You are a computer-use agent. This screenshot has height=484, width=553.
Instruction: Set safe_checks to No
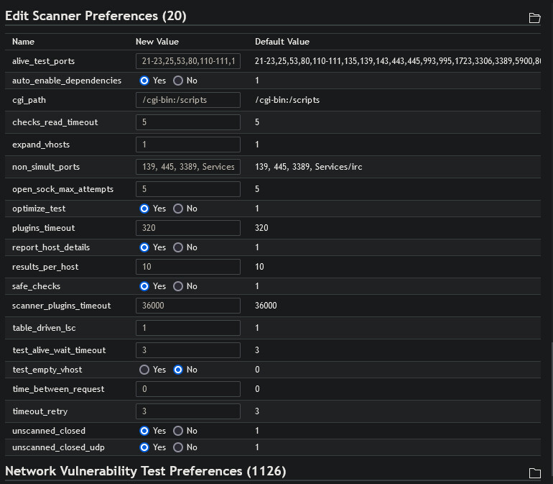178,286
